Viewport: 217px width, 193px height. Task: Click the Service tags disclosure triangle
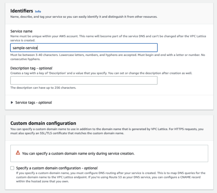[12, 102]
